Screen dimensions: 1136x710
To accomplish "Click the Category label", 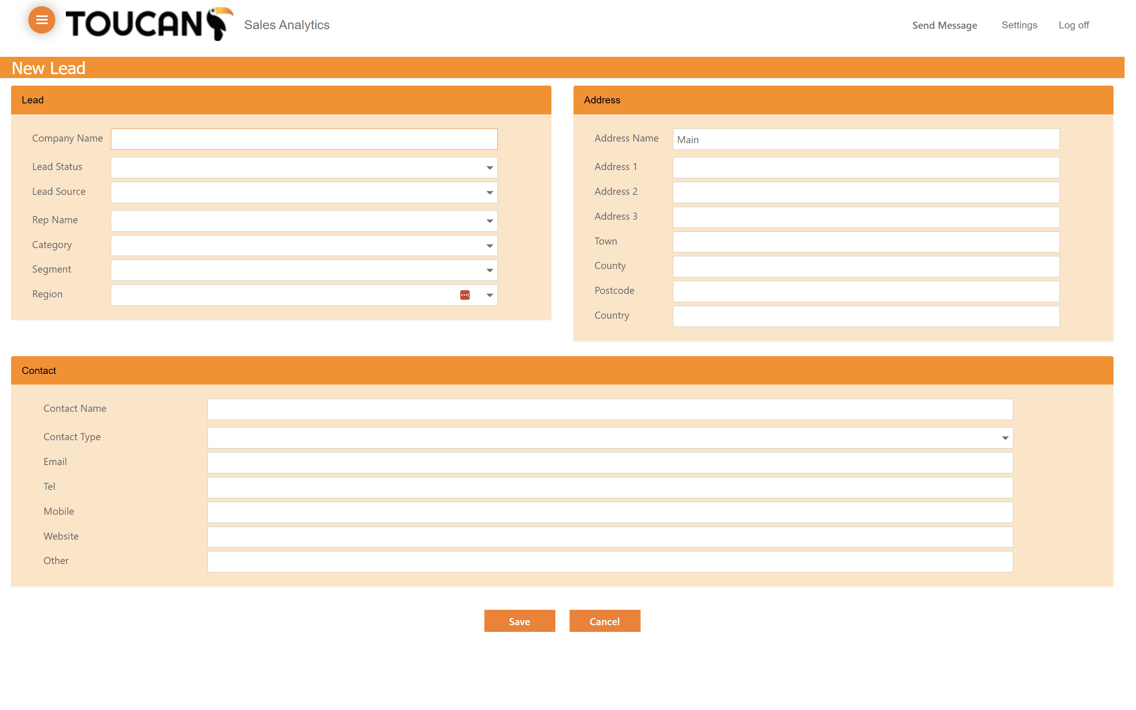I will pos(52,245).
